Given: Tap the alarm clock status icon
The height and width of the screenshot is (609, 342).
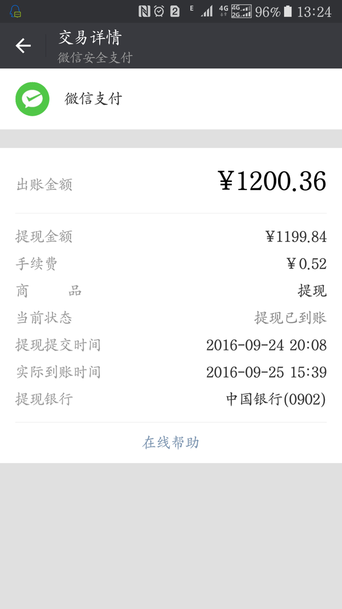Looking at the screenshot, I should [160, 11].
